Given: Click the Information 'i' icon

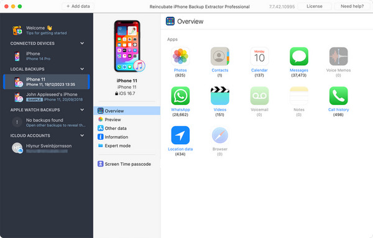Looking at the screenshot, I should 100,137.
